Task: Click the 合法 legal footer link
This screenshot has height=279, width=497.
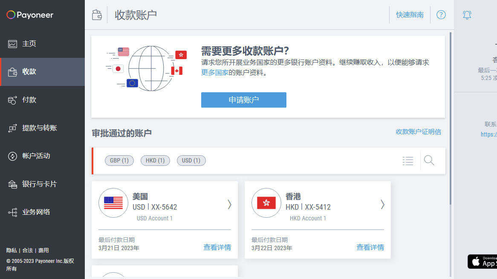Action: (x=28, y=251)
